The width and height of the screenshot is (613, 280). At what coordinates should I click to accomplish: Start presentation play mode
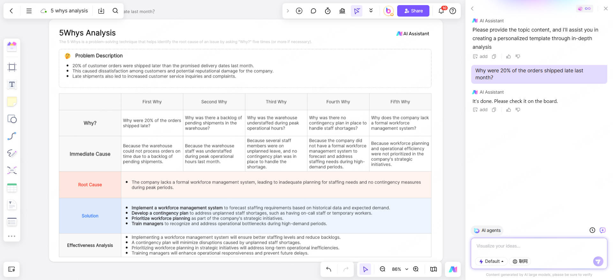click(299, 11)
